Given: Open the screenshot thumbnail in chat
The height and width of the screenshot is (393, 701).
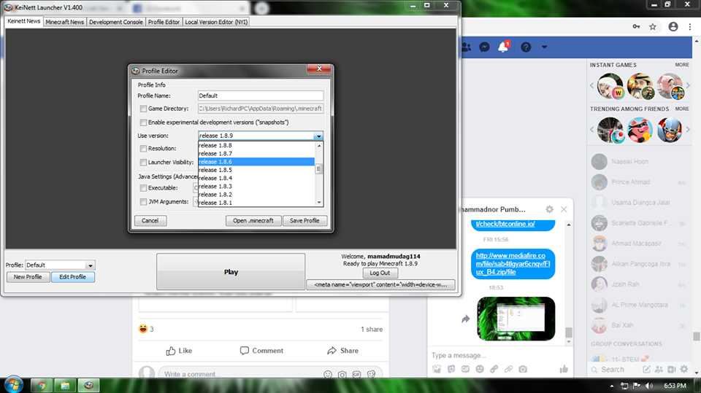Looking at the screenshot, I should 516,319.
